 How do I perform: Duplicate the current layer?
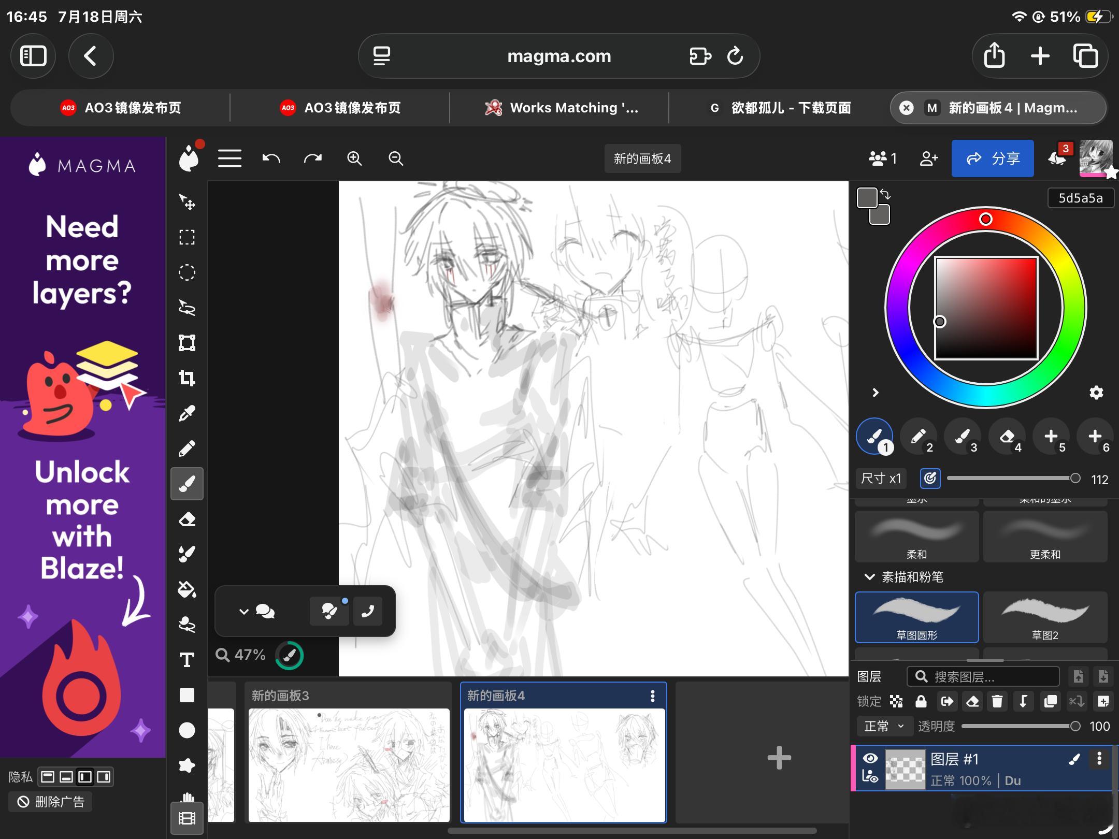pos(1051,702)
